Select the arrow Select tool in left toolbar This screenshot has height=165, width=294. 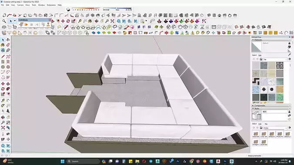coord(3,40)
